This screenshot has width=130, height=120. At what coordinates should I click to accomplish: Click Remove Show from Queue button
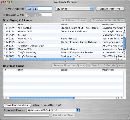69,65
